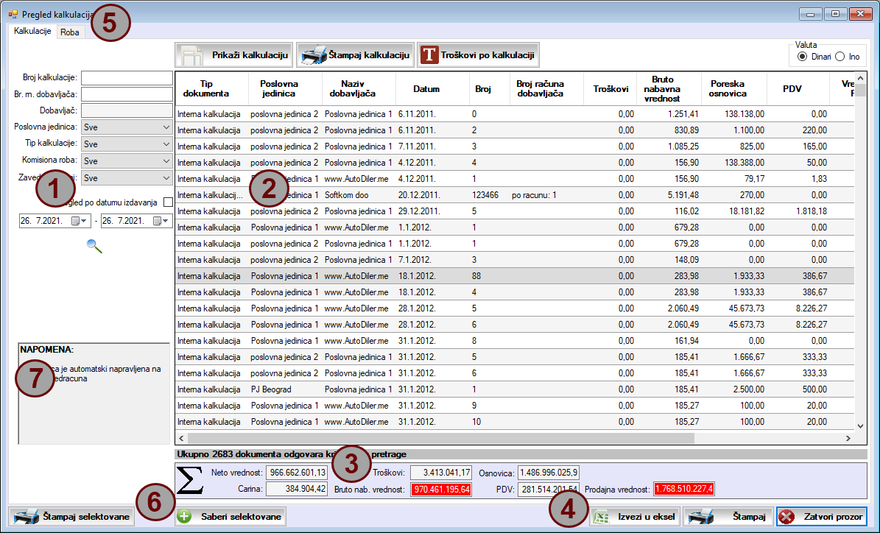Image resolution: width=880 pixels, height=533 pixels.
Task: Click the horizontal scrollbar right arrow
Action: click(848, 438)
